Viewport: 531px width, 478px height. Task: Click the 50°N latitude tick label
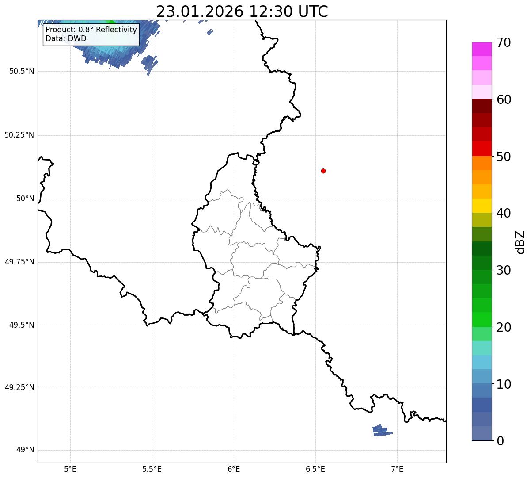[x=25, y=199]
